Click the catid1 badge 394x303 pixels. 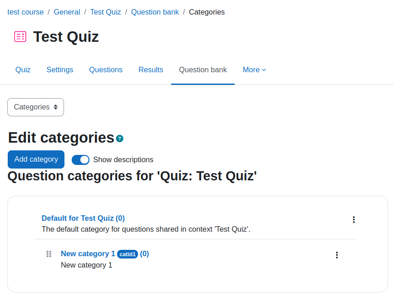[128, 254]
